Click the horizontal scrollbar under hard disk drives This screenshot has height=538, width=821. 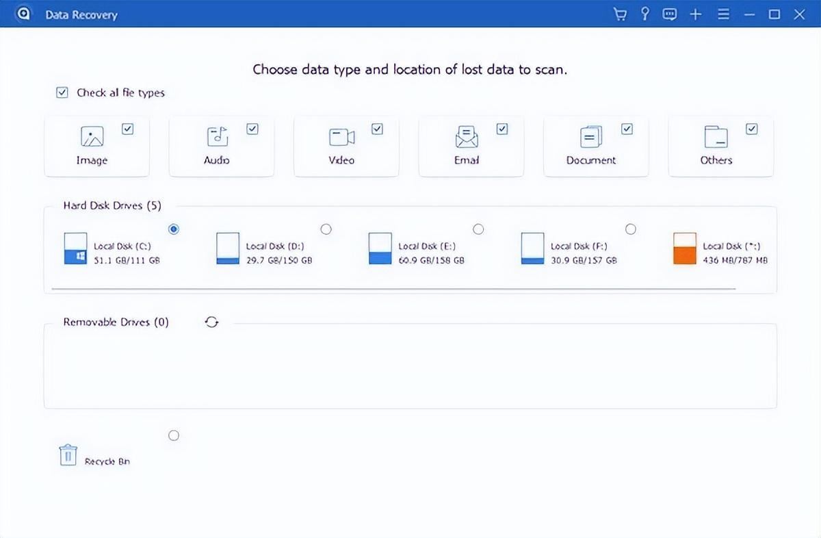click(x=393, y=289)
